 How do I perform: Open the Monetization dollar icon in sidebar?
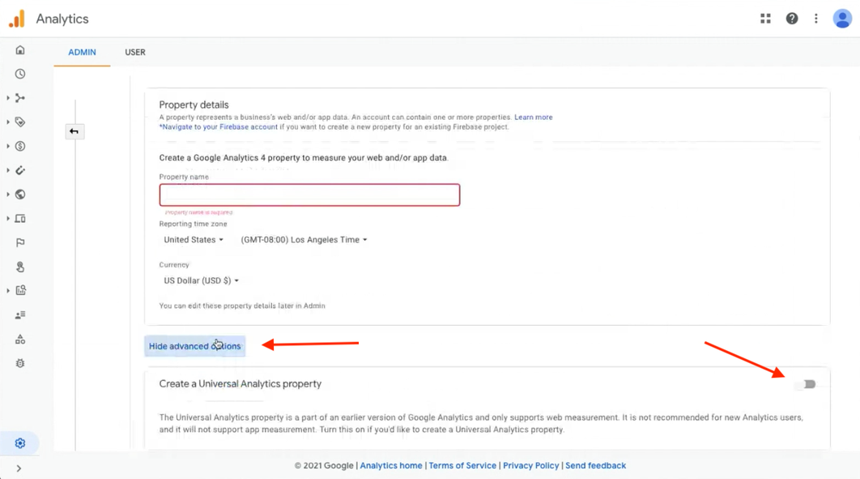20,146
